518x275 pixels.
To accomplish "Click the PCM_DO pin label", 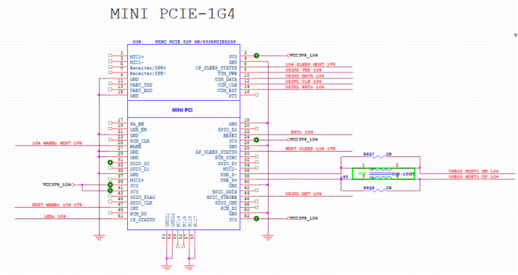I will pyautogui.click(x=138, y=214).
